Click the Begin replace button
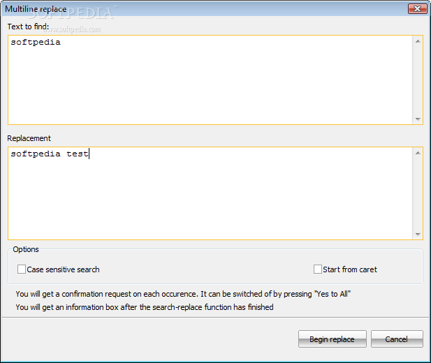This screenshot has width=431, height=363. [x=332, y=339]
